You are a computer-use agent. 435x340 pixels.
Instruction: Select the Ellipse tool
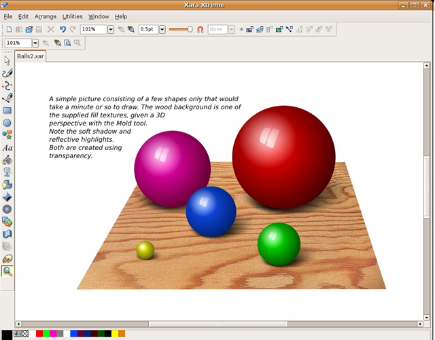[7, 122]
